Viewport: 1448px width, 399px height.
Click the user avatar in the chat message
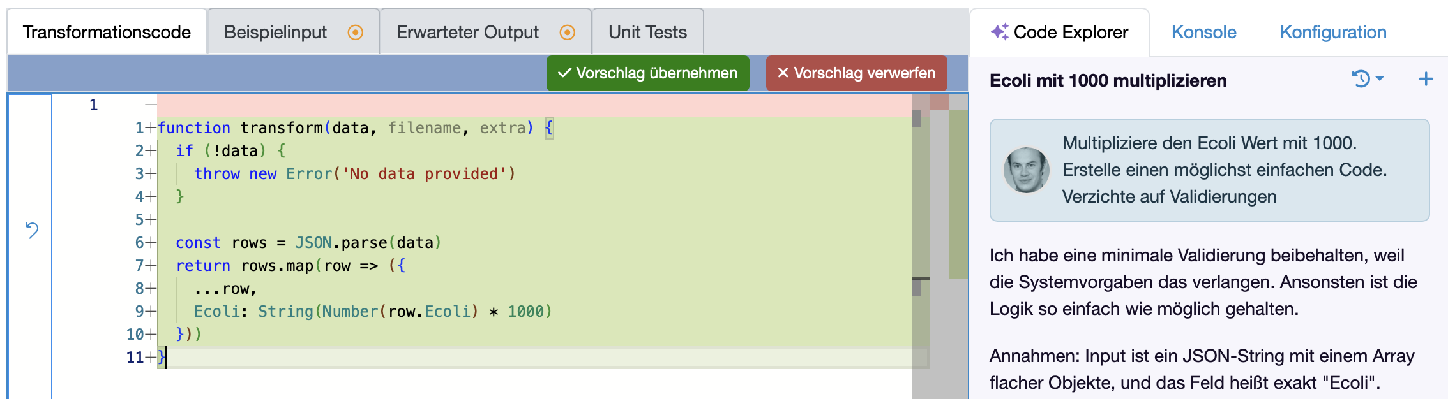tap(1026, 170)
